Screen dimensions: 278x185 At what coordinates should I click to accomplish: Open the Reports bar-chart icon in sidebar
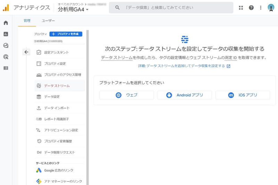pos(6,34)
